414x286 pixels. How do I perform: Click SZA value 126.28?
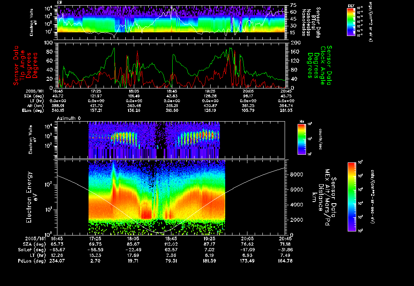(x=210, y=96)
